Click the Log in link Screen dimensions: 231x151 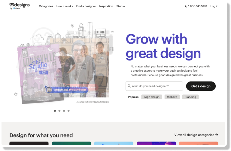[x=214, y=6]
